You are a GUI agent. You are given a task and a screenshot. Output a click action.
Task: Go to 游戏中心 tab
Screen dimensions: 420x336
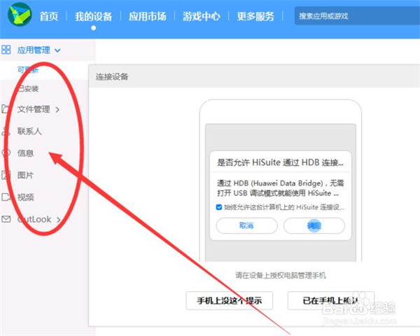[202, 16]
